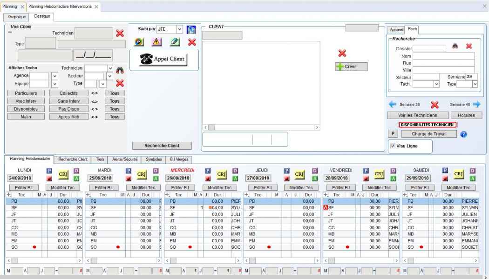Click the red X next to the Dossier field
Screen dimensions: 489x279
[x=469, y=46]
